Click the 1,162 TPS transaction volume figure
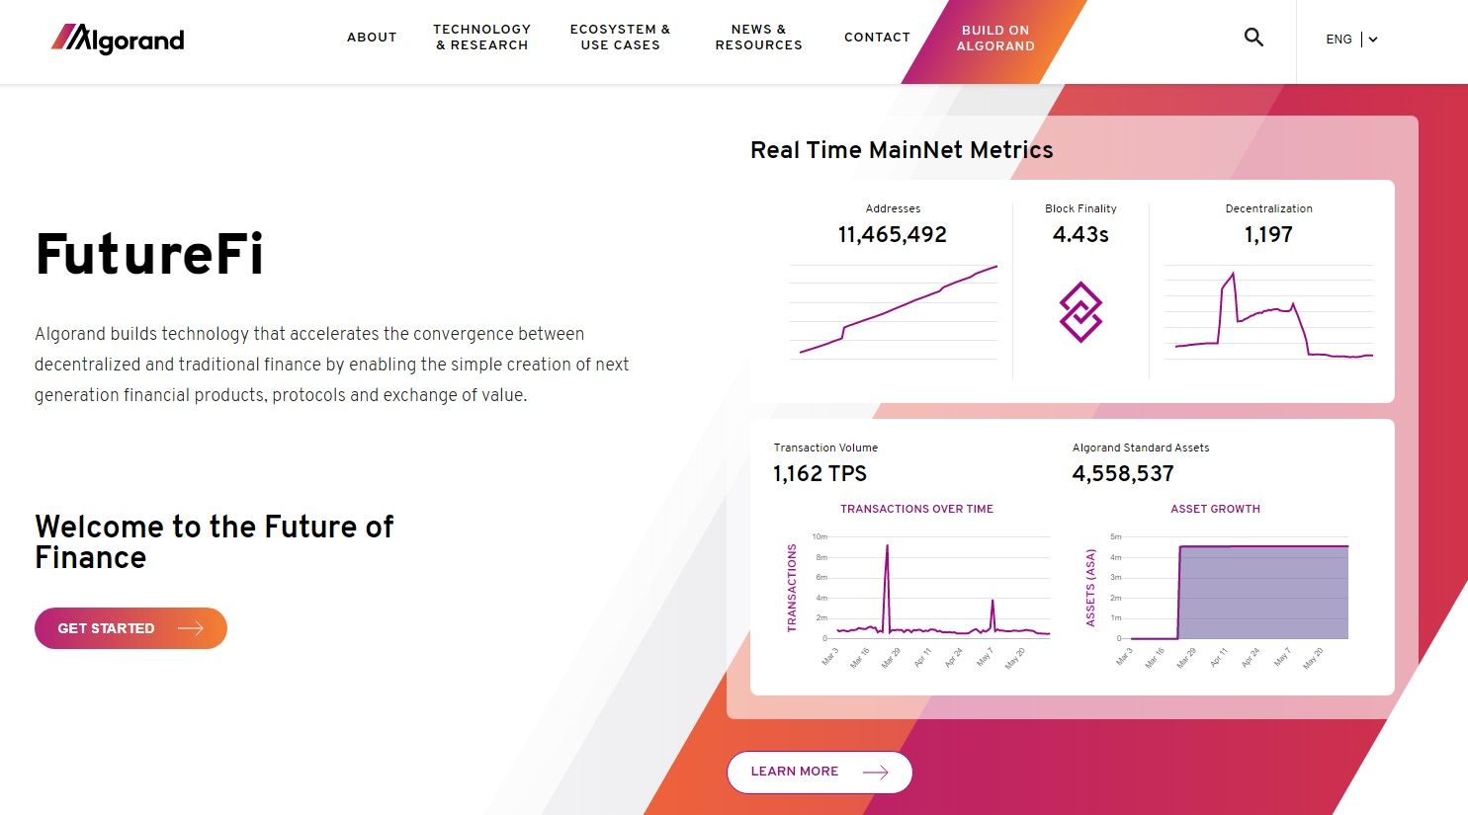The width and height of the screenshot is (1468, 815). click(820, 474)
